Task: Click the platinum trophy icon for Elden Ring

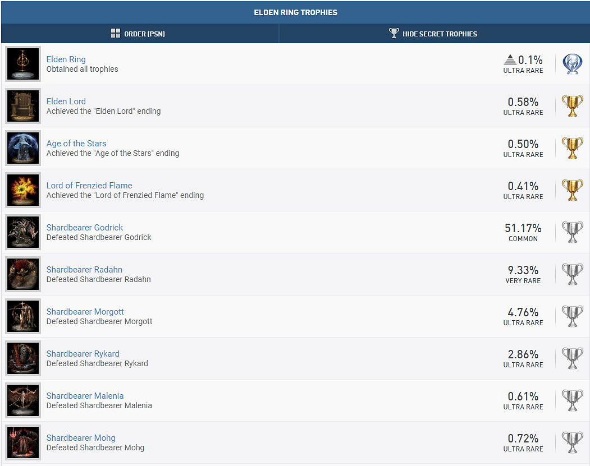Action: [x=572, y=64]
